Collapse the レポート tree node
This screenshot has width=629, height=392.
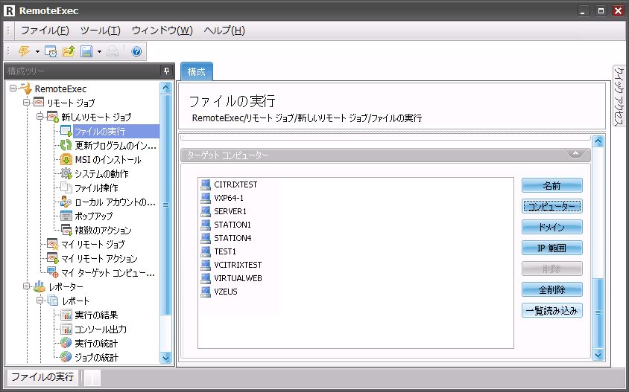[39, 301]
